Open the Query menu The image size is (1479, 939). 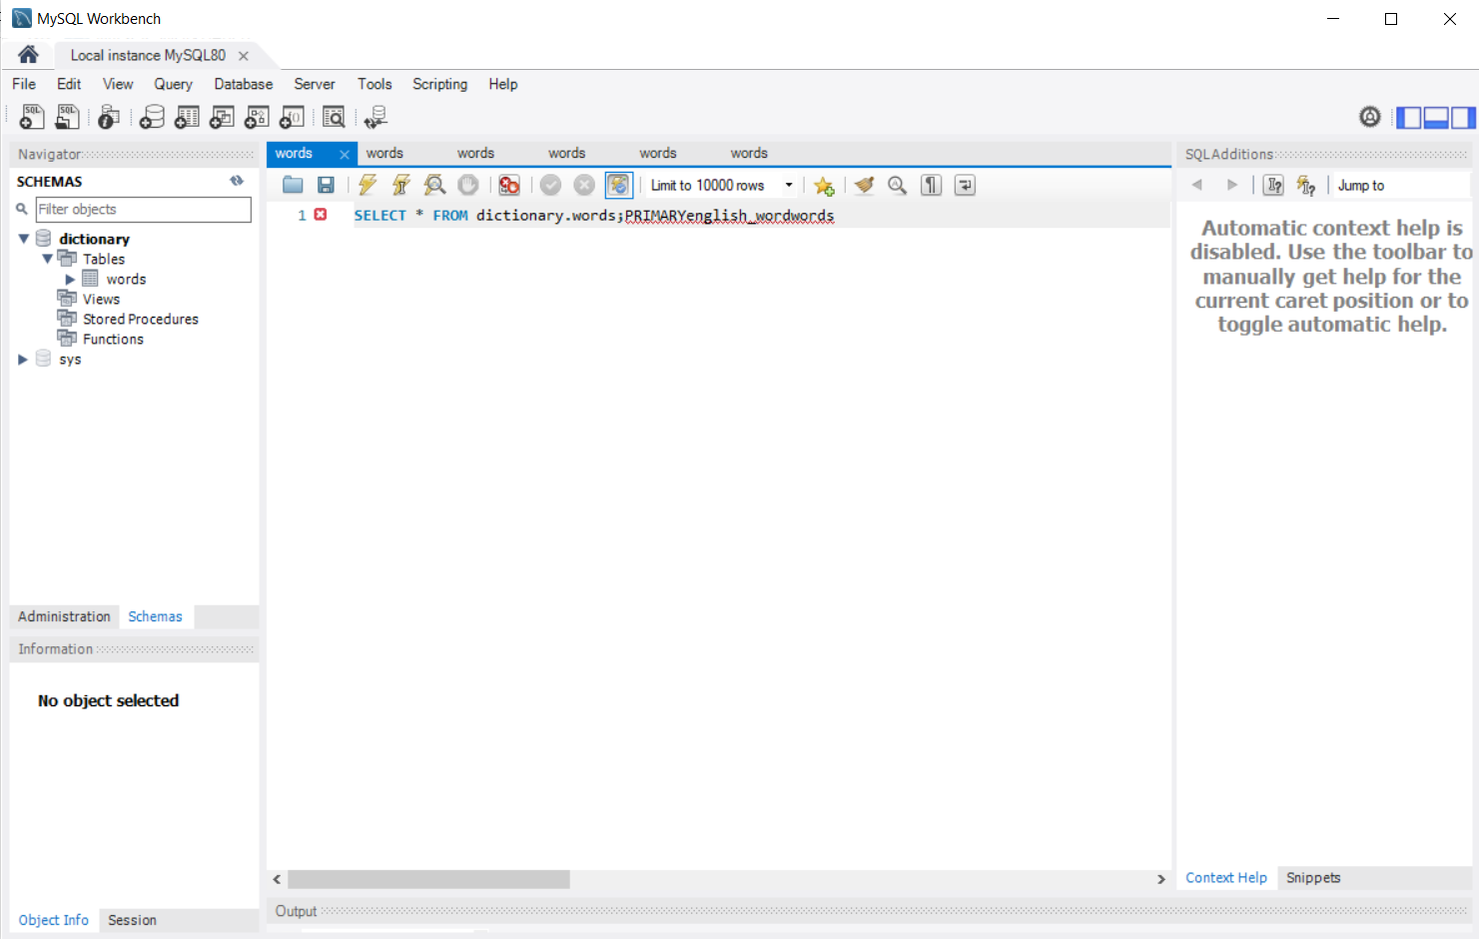click(x=173, y=84)
